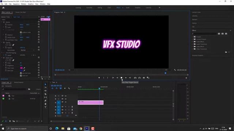The width and height of the screenshot is (234, 131).
Task: Click the Lift button
Action: (135, 78)
